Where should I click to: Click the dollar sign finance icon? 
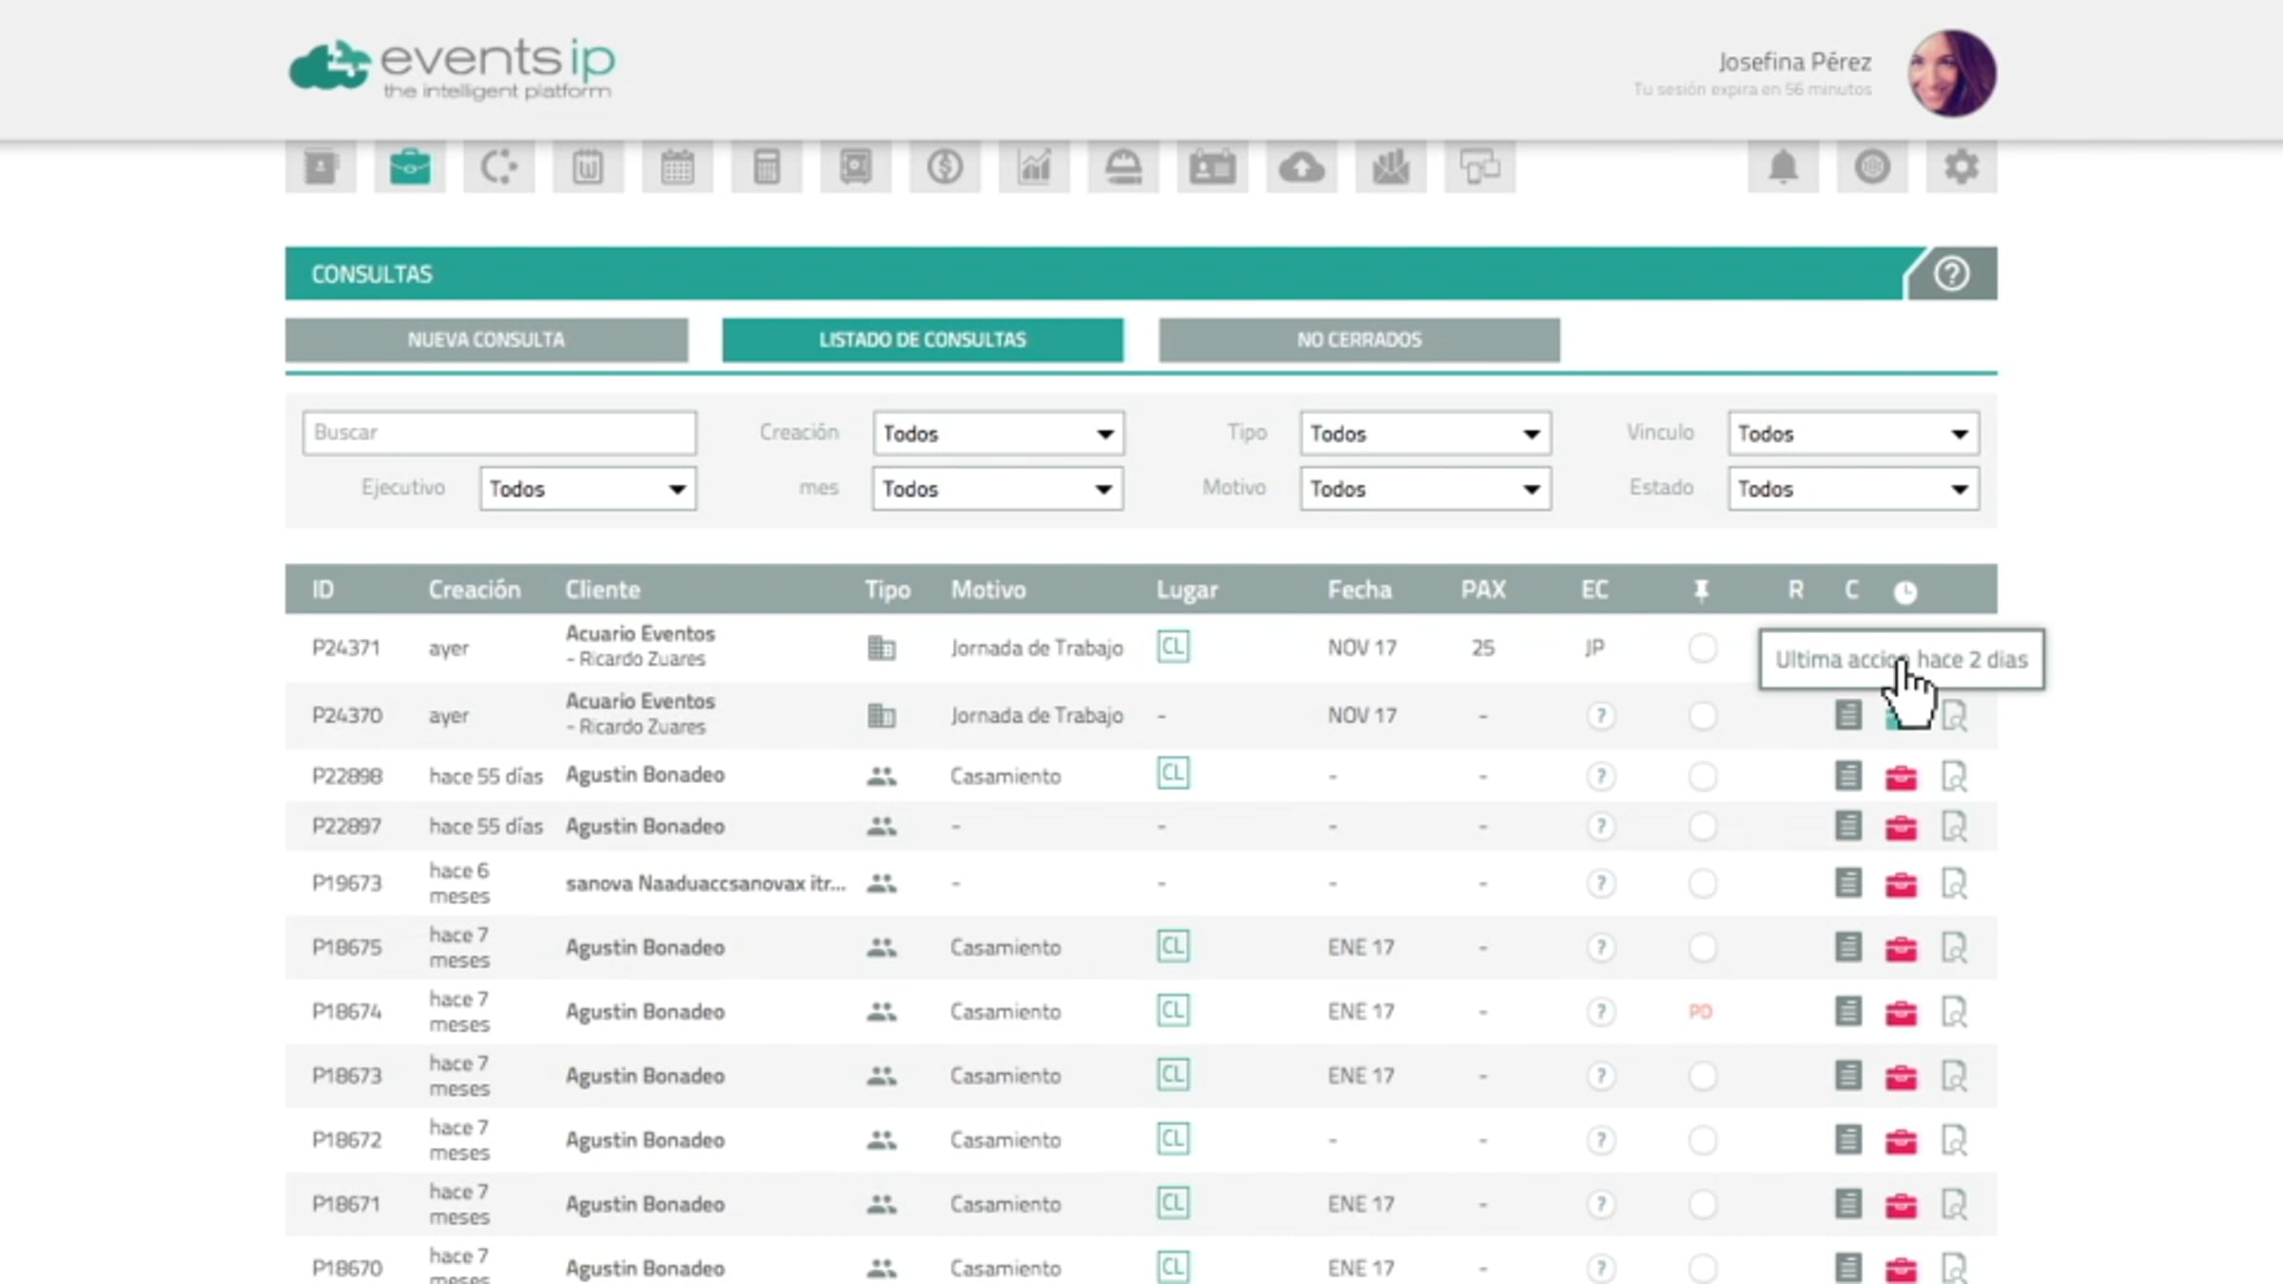[945, 167]
